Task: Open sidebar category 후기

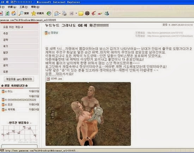Action: tap(19, 46)
